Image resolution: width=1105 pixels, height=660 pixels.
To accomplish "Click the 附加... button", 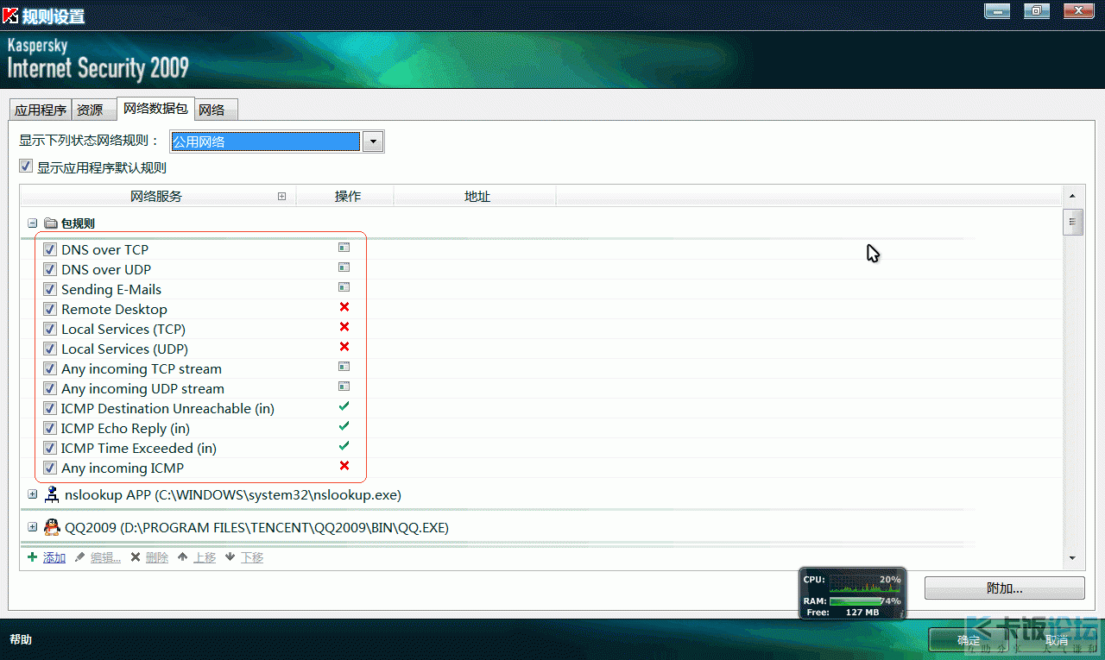I will tap(1005, 588).
